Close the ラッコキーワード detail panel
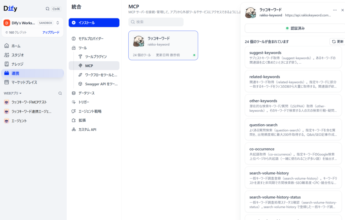Viewport: 345px width, 220px height. tap(343, 10)
